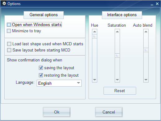
Task: Click the Options gear icon in title bar
Action: [4, 3]
